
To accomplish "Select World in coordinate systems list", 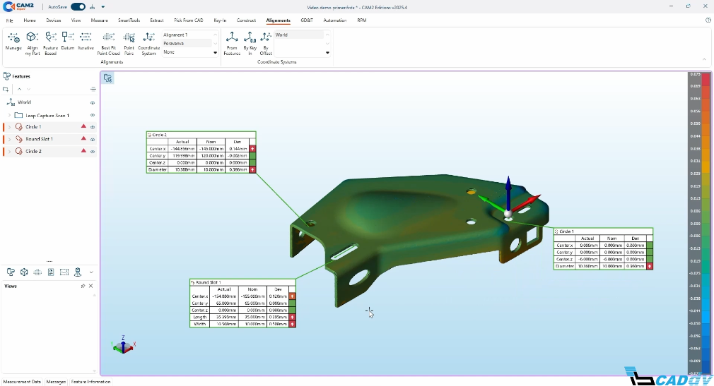I will click(299, 35).
